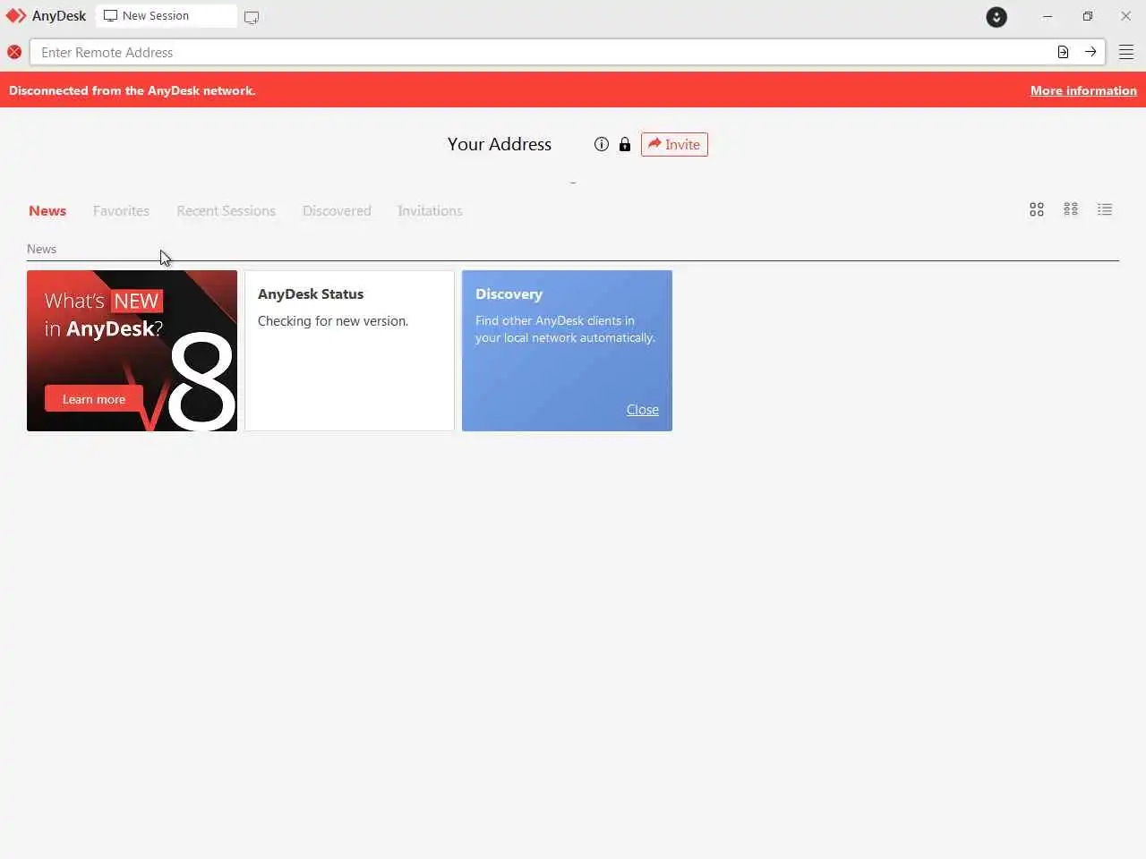Click the Disconnected from the AnyDesk network message

point(133,90)
